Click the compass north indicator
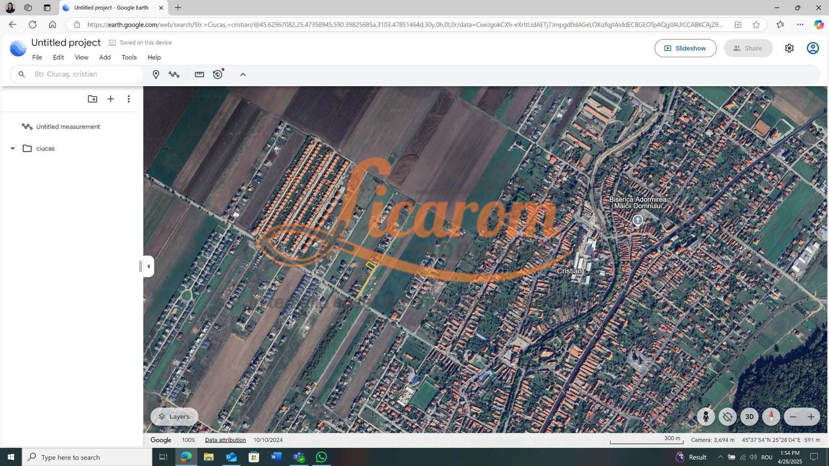Screen dimensions: 829x466 (771, 417)
